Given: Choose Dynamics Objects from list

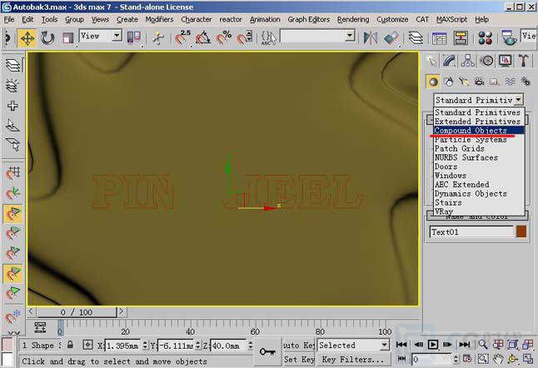Looking at the screenshot, I should point(479,193).
